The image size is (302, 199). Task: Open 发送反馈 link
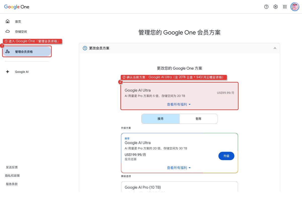pyautogui.click(x=12, y=167)
